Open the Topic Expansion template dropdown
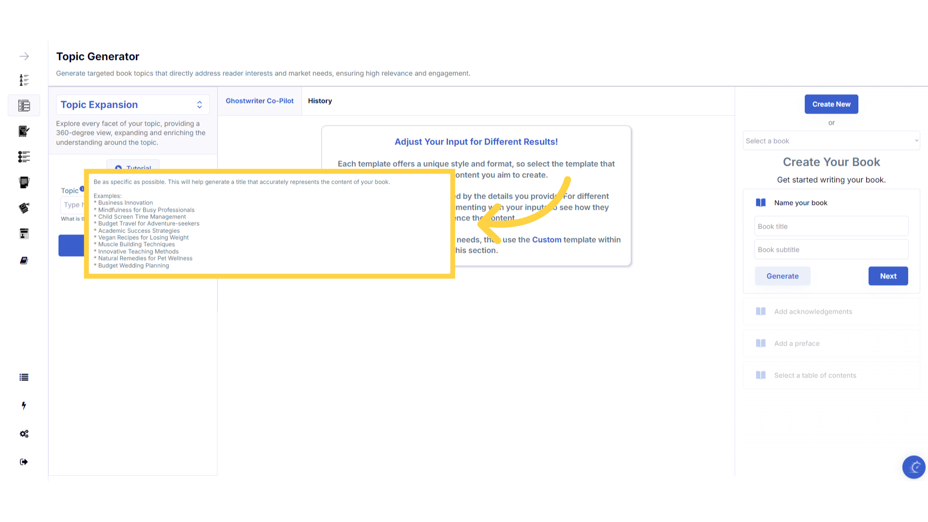Viewport: 928px width, 522px height. click(x=132, y=105)
